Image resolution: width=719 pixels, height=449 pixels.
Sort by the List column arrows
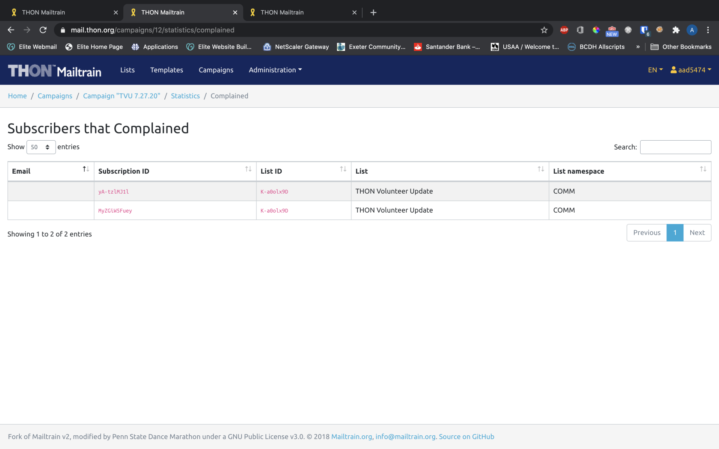(541, 169)
